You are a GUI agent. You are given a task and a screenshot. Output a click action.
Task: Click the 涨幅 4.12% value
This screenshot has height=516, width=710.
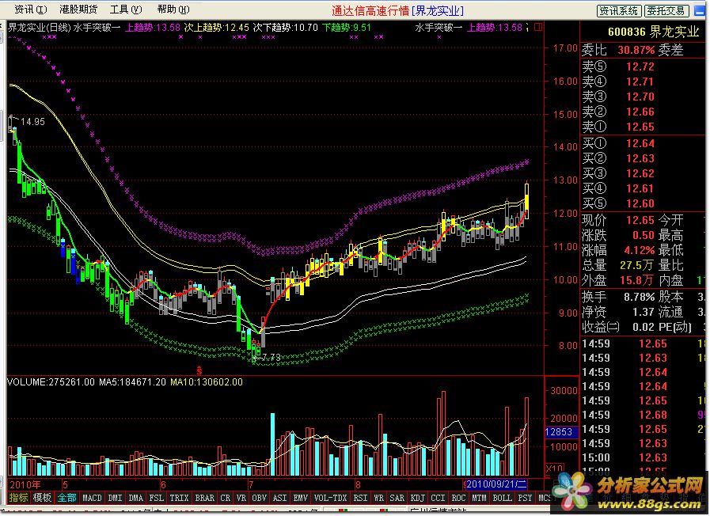pos(639,250)
